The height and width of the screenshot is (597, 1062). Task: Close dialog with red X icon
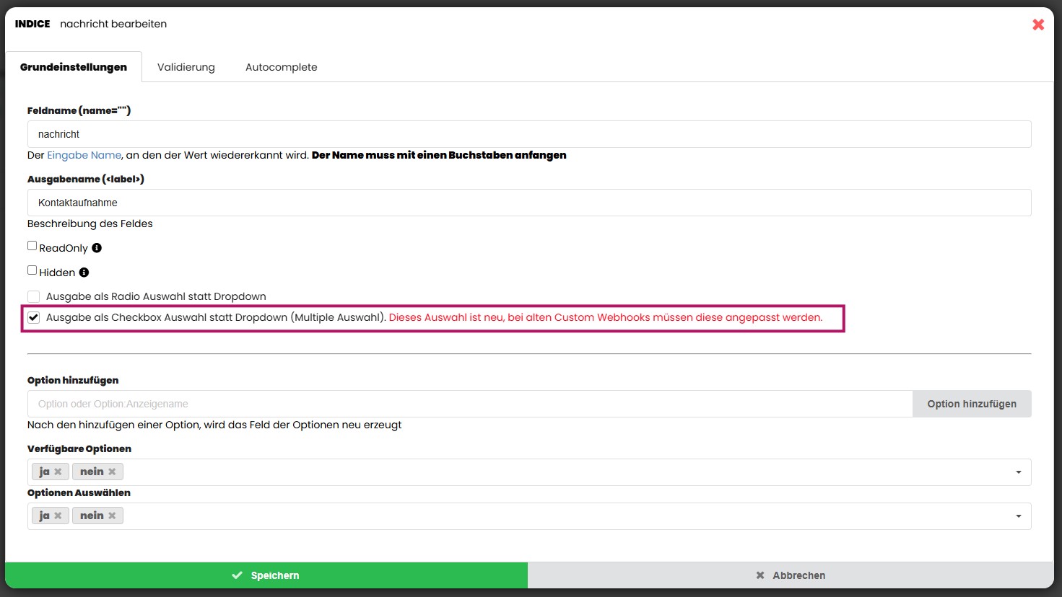click(x=1038, y=25)
